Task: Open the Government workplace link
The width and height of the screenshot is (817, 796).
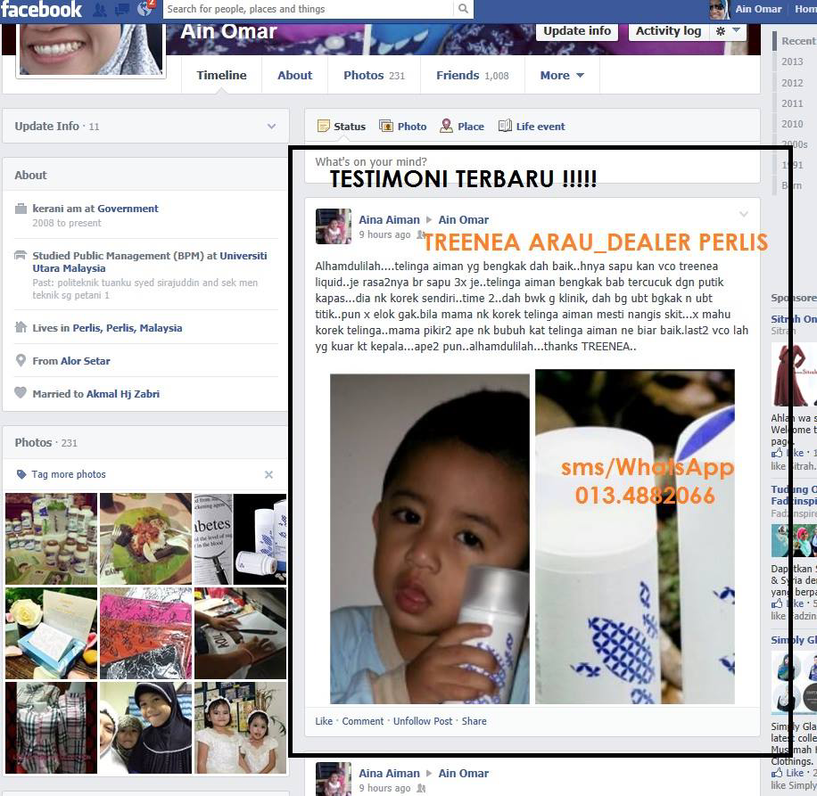Action: [128, 209]
